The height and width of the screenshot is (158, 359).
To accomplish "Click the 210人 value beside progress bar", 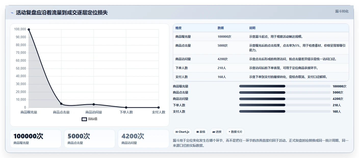I will pos(337,105).
